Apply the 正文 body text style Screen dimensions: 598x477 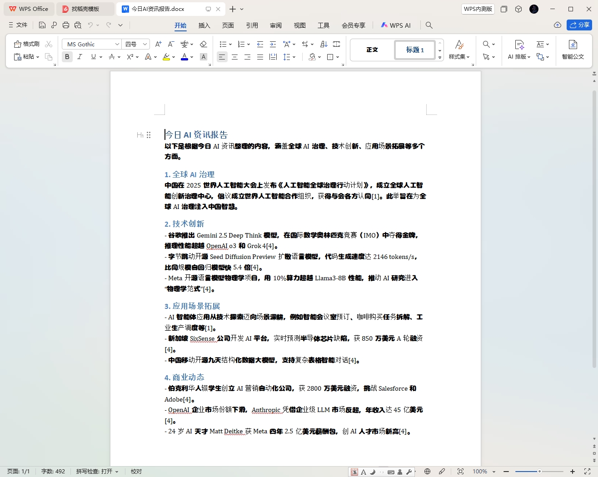pyautogui.click(x=372, y=50)
